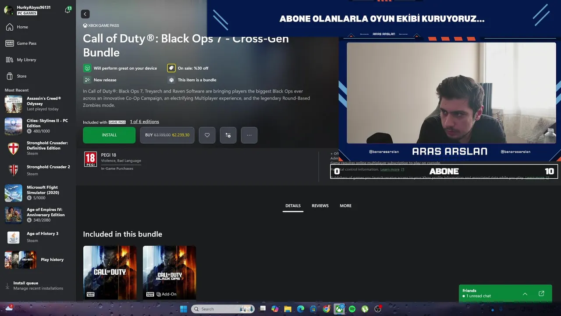Launch Microsoft Edge from taskbar

coord(301,309)
